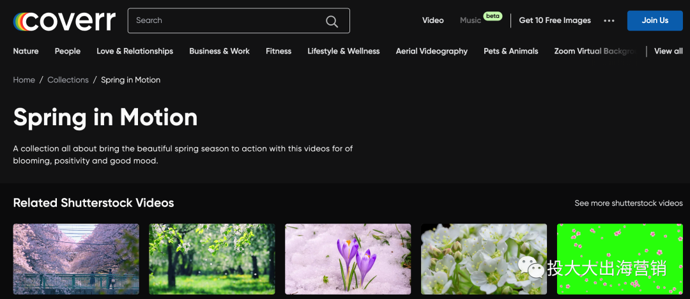Open the cherry blossom canal video thumbnail
690x299 pixels.
click(x=76, y=259)
